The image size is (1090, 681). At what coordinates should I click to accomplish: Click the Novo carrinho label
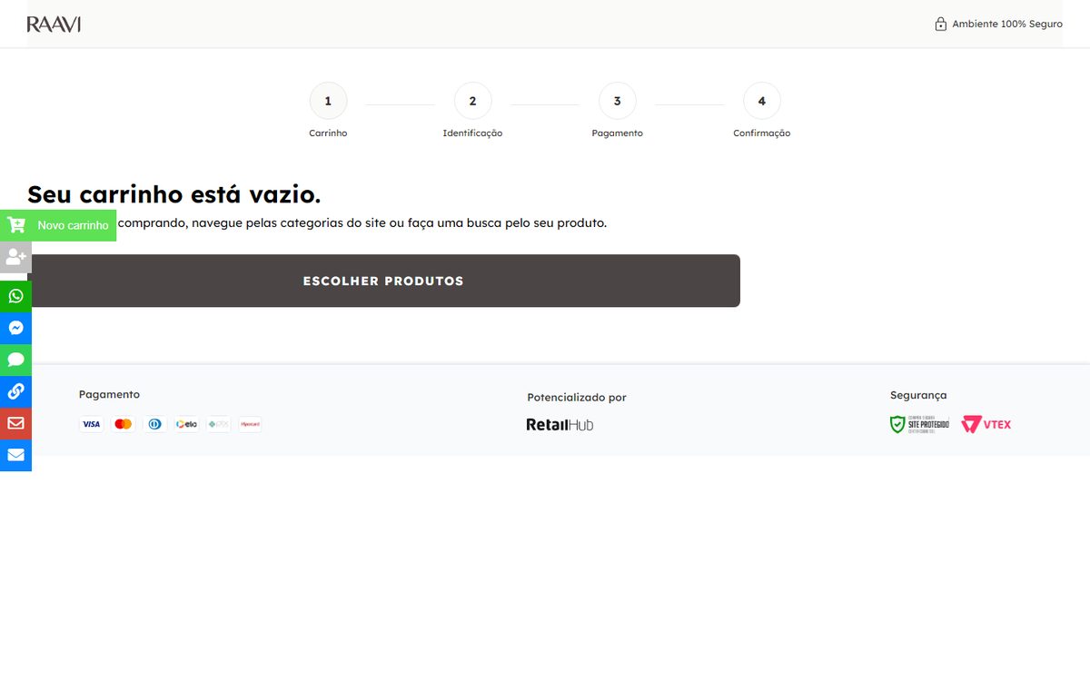(x=73, y=225)
